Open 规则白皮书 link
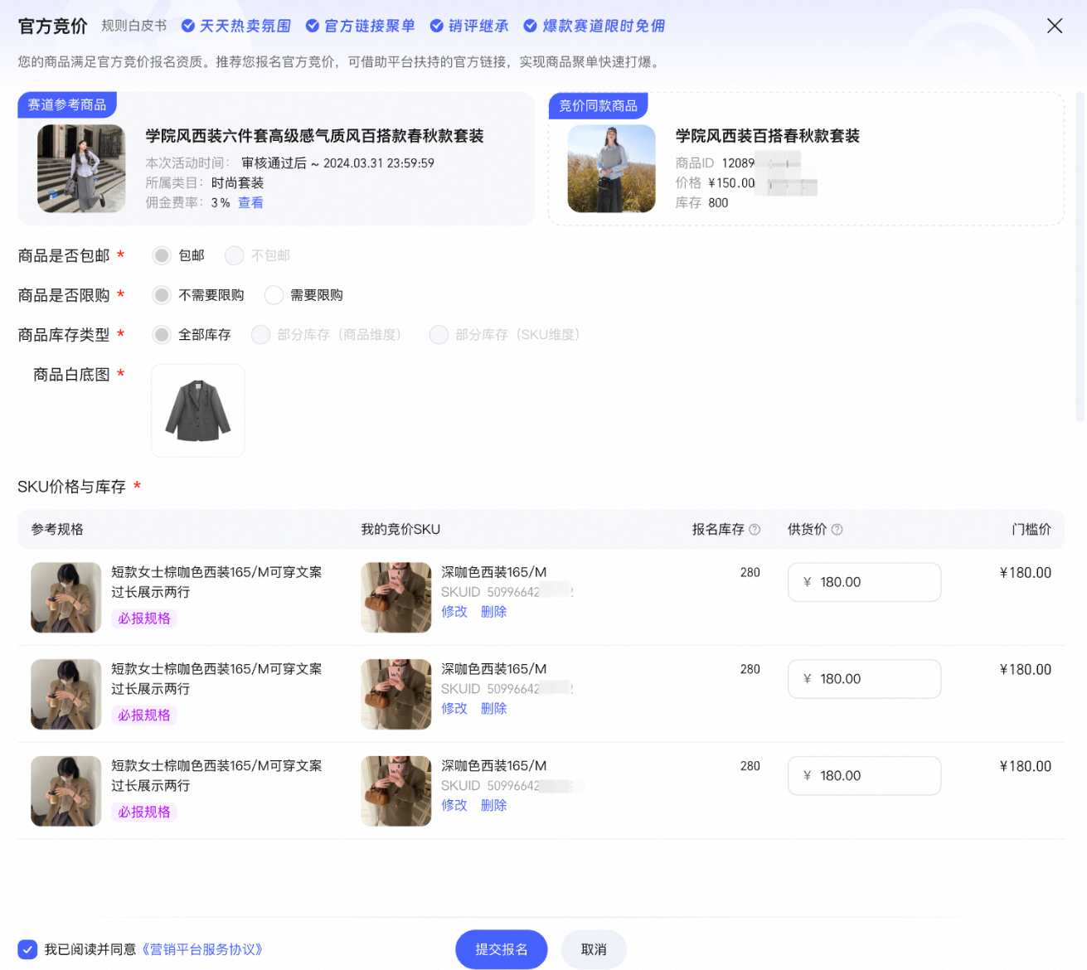Viewport: 1087px width, 970px height. [134, 26]
